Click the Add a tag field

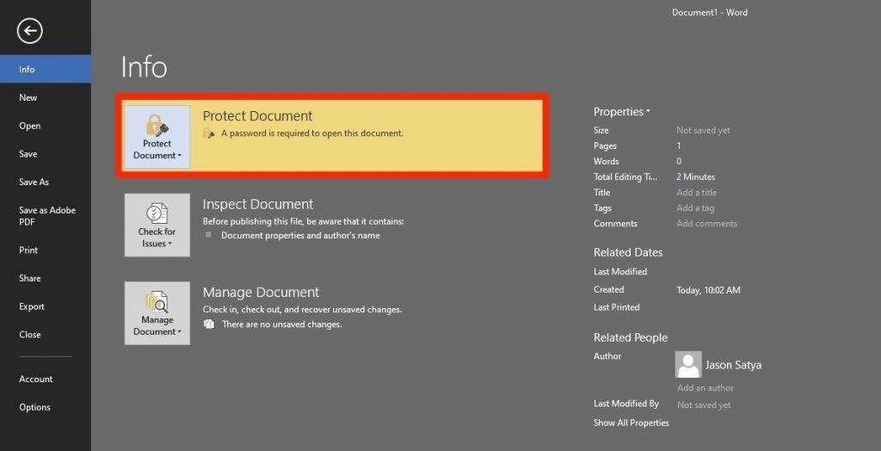click(x=695, y=208)
